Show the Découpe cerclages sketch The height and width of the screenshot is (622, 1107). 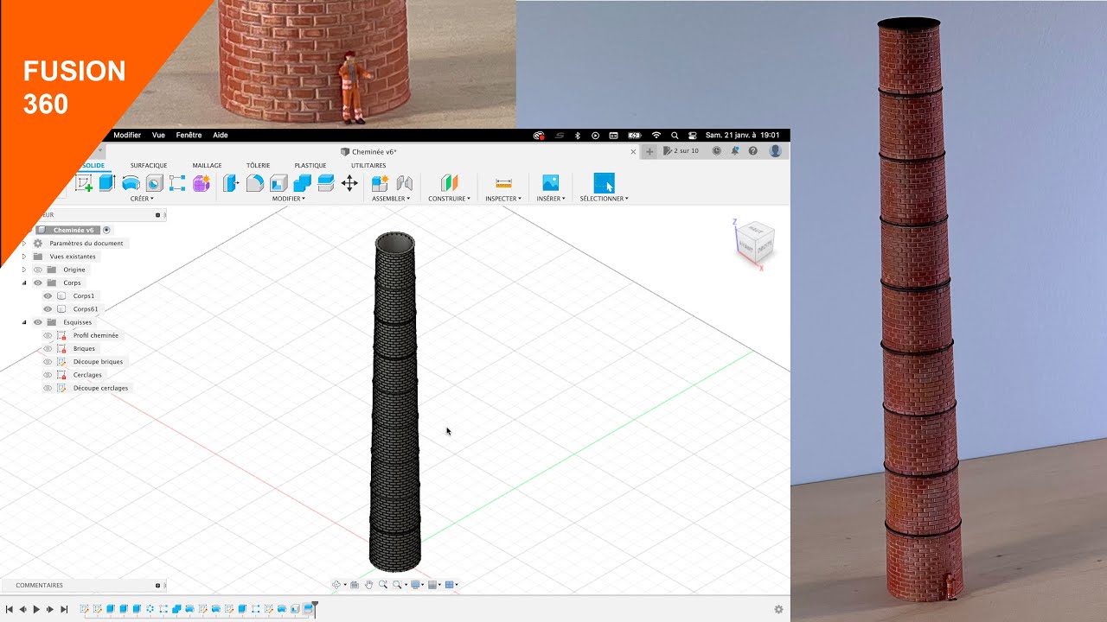click(x=48, y=388)
